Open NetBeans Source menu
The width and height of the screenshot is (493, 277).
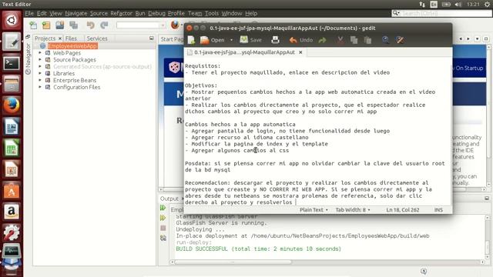99,14
